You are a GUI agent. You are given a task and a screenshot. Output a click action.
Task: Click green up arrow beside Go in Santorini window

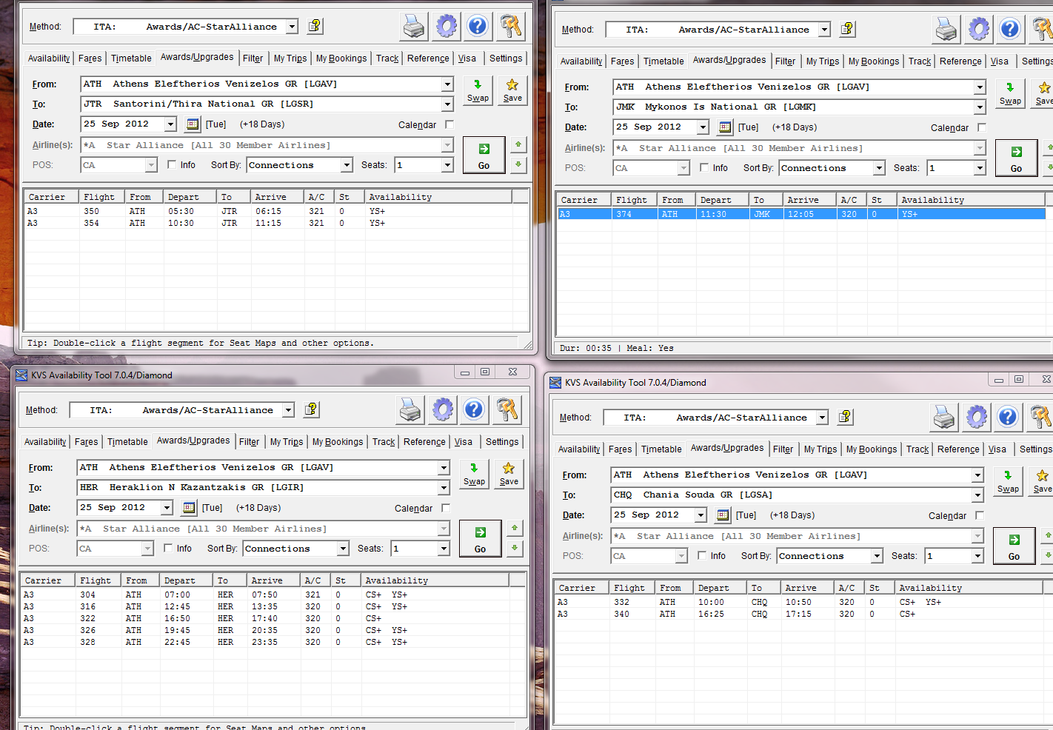tap(518, 144)
